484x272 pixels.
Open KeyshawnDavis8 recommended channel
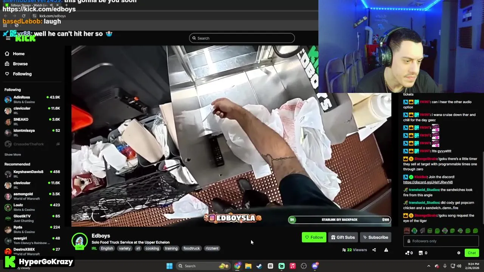tap(32, 174)
